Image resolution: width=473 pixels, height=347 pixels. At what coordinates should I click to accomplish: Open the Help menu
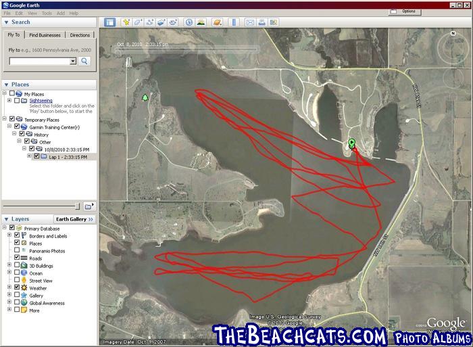click(74, 14)
